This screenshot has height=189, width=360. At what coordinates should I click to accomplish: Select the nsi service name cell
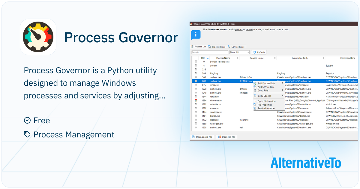[x=241, y=127]
